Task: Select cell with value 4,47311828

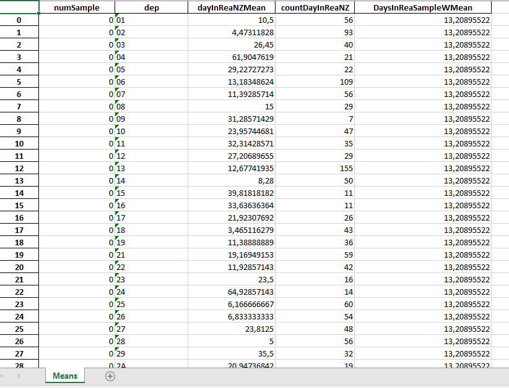Action: pos(232,32)
